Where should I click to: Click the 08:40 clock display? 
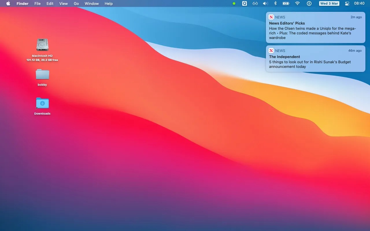(359, 3)
